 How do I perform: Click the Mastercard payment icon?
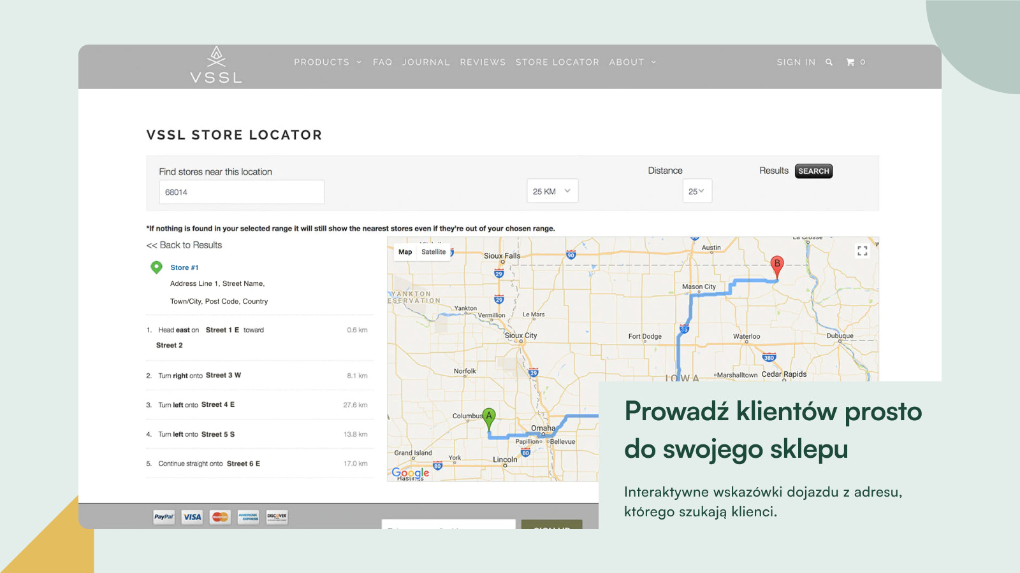[220, 517]
